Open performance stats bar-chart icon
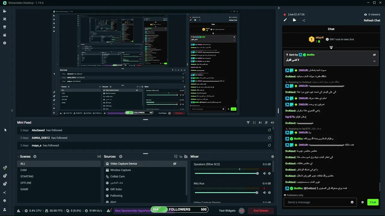 click(19, 211)
